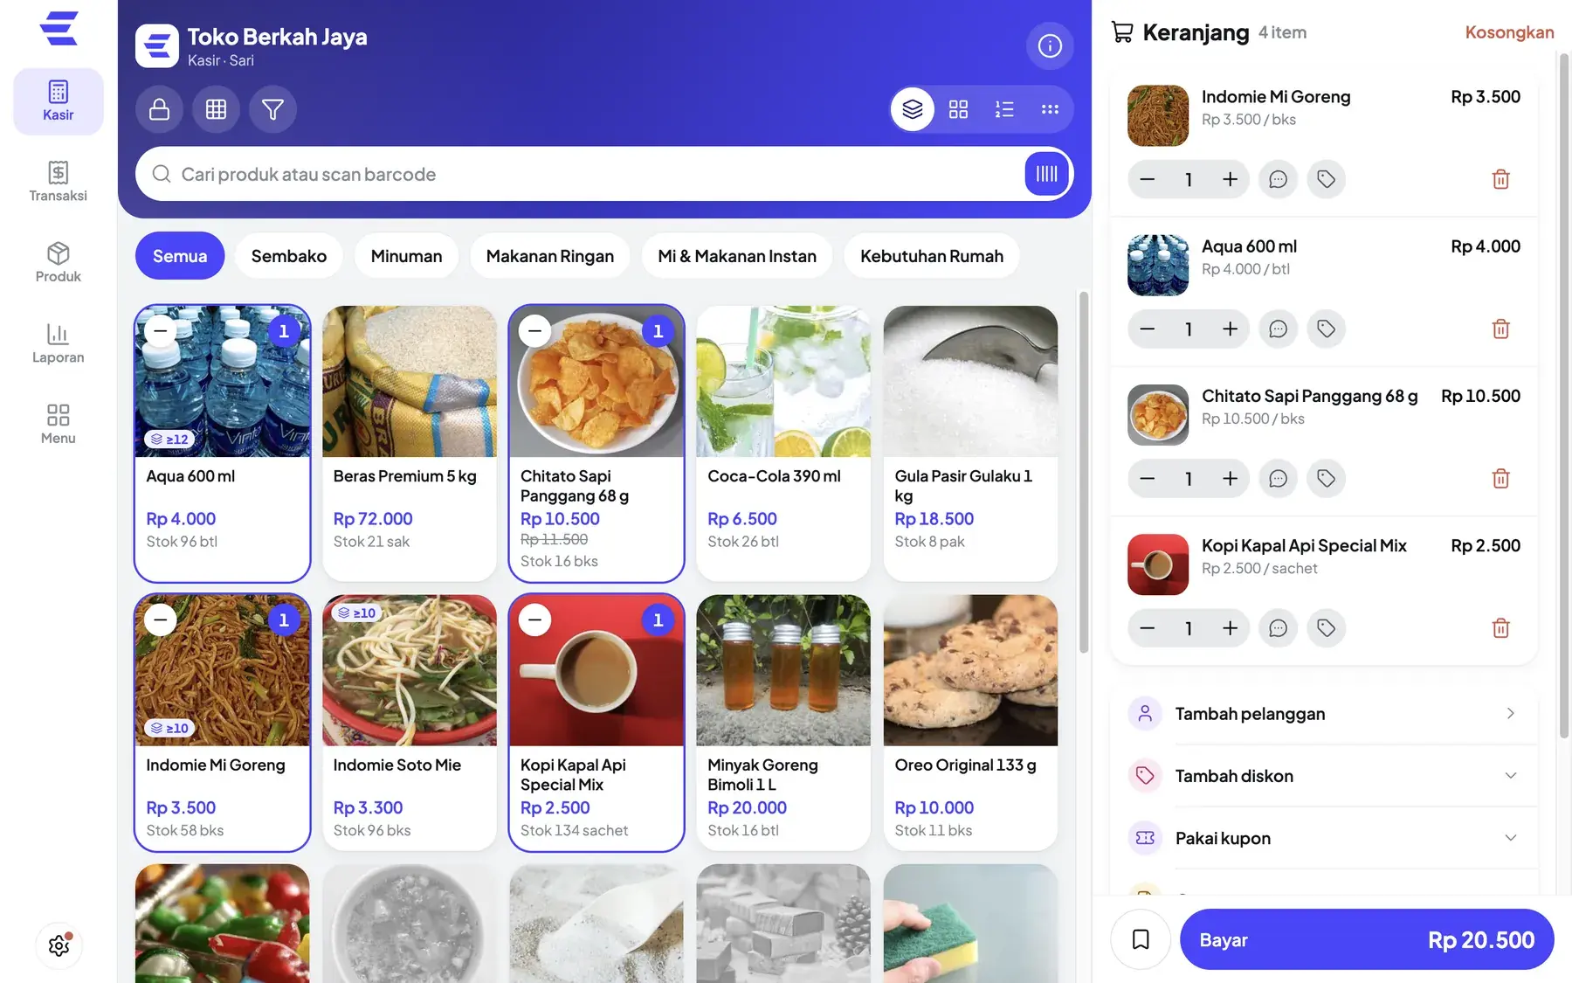Screen dimensions: 1572x983
Task: Add Beras Premium 5 kg to cart
Action: point(410,443)
